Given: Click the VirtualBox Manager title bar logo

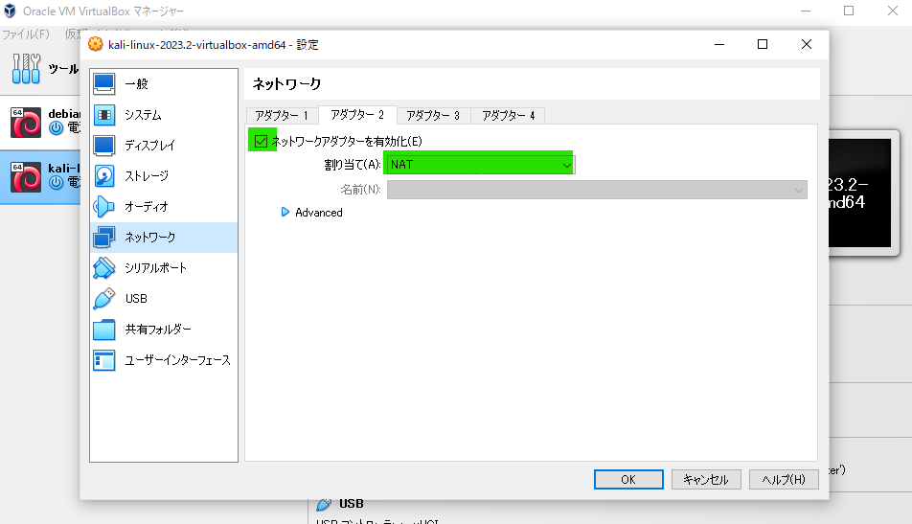Looking at the screenshot, I should [x=10, y=11].
